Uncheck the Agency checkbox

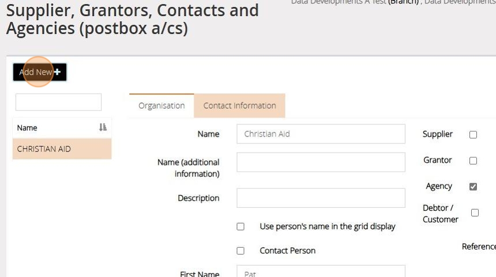coord(473,187)
